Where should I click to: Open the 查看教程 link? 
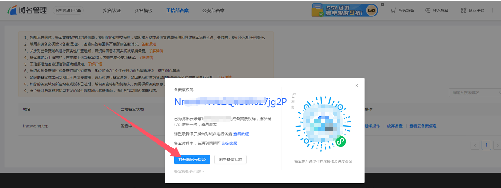click(x=241, y=134)
